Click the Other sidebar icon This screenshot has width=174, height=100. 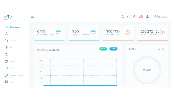(x=6, y=82)
